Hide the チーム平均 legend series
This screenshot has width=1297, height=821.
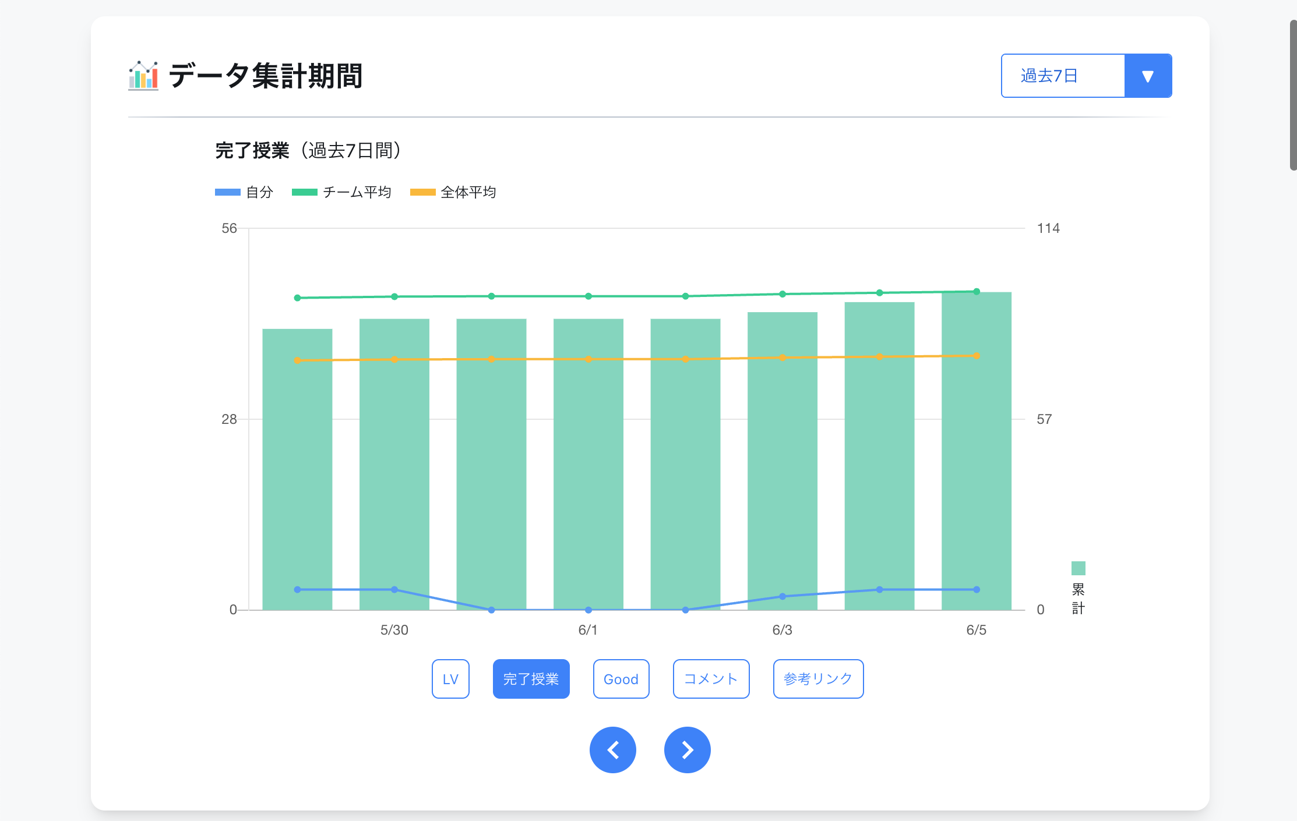(x=341, y=192)
